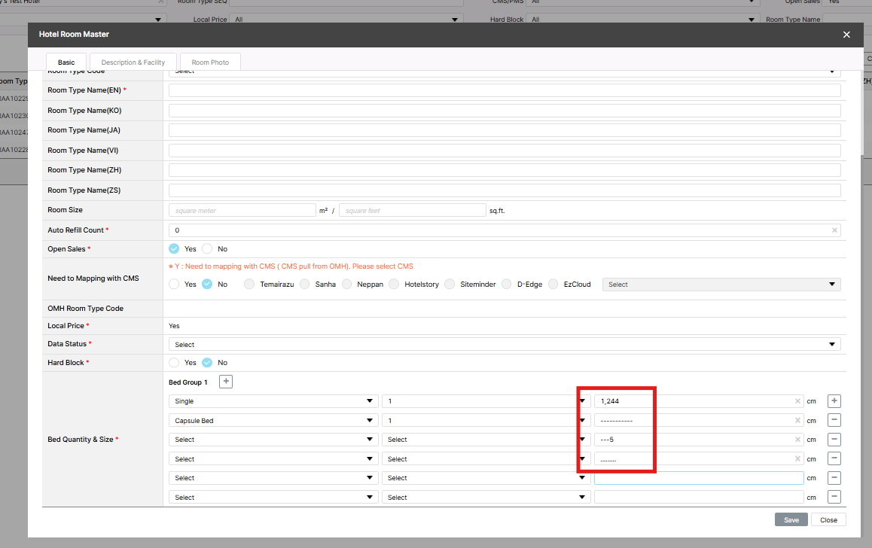Add a new bed group next to Bed Group 1
Image resolution: width=872 pixels, height=548 pixels.
click(x=226, y=382)
